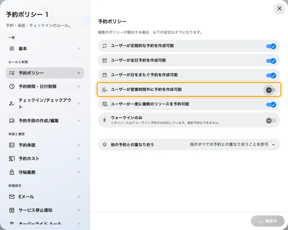Click the lock icon beside 守秘義務

(12, 172)
